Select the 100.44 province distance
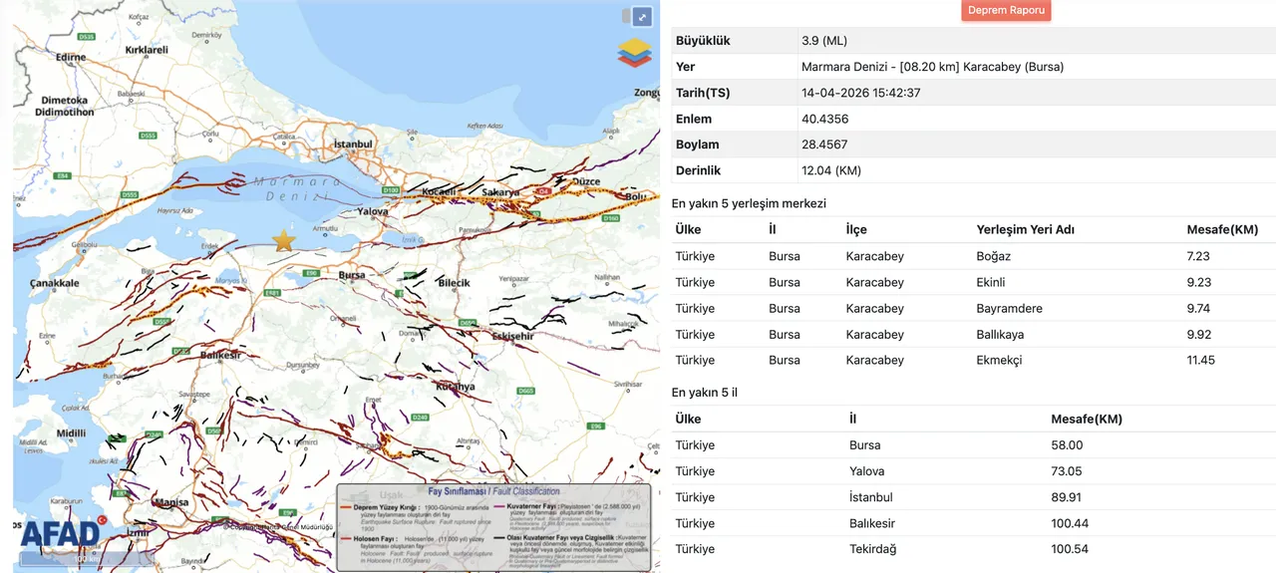1276x573 pixels. (1071, 523)
